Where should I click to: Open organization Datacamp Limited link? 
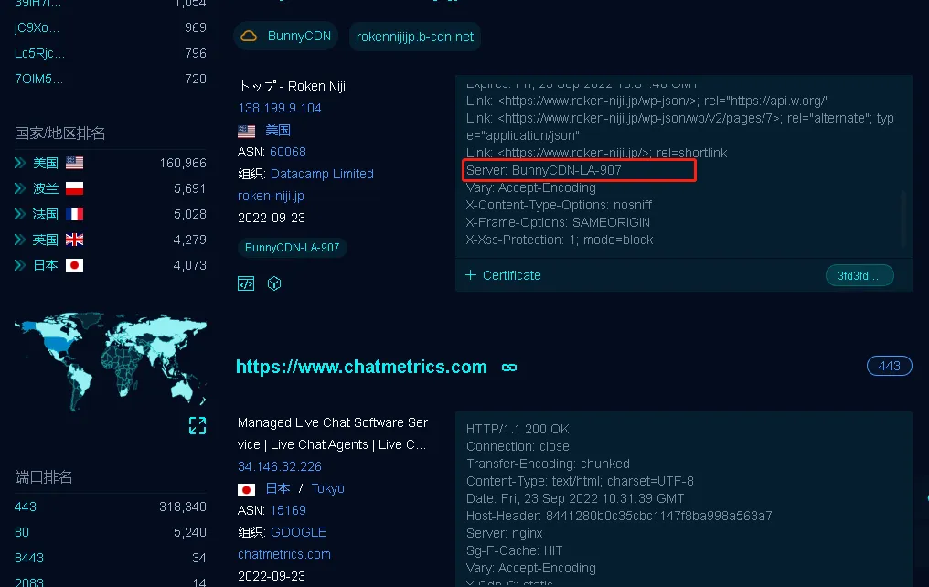[322, 174]
